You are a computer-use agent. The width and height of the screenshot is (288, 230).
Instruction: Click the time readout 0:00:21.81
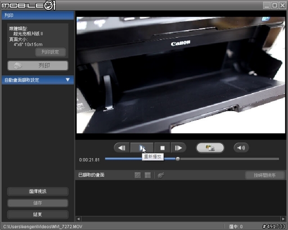(90, 160)
